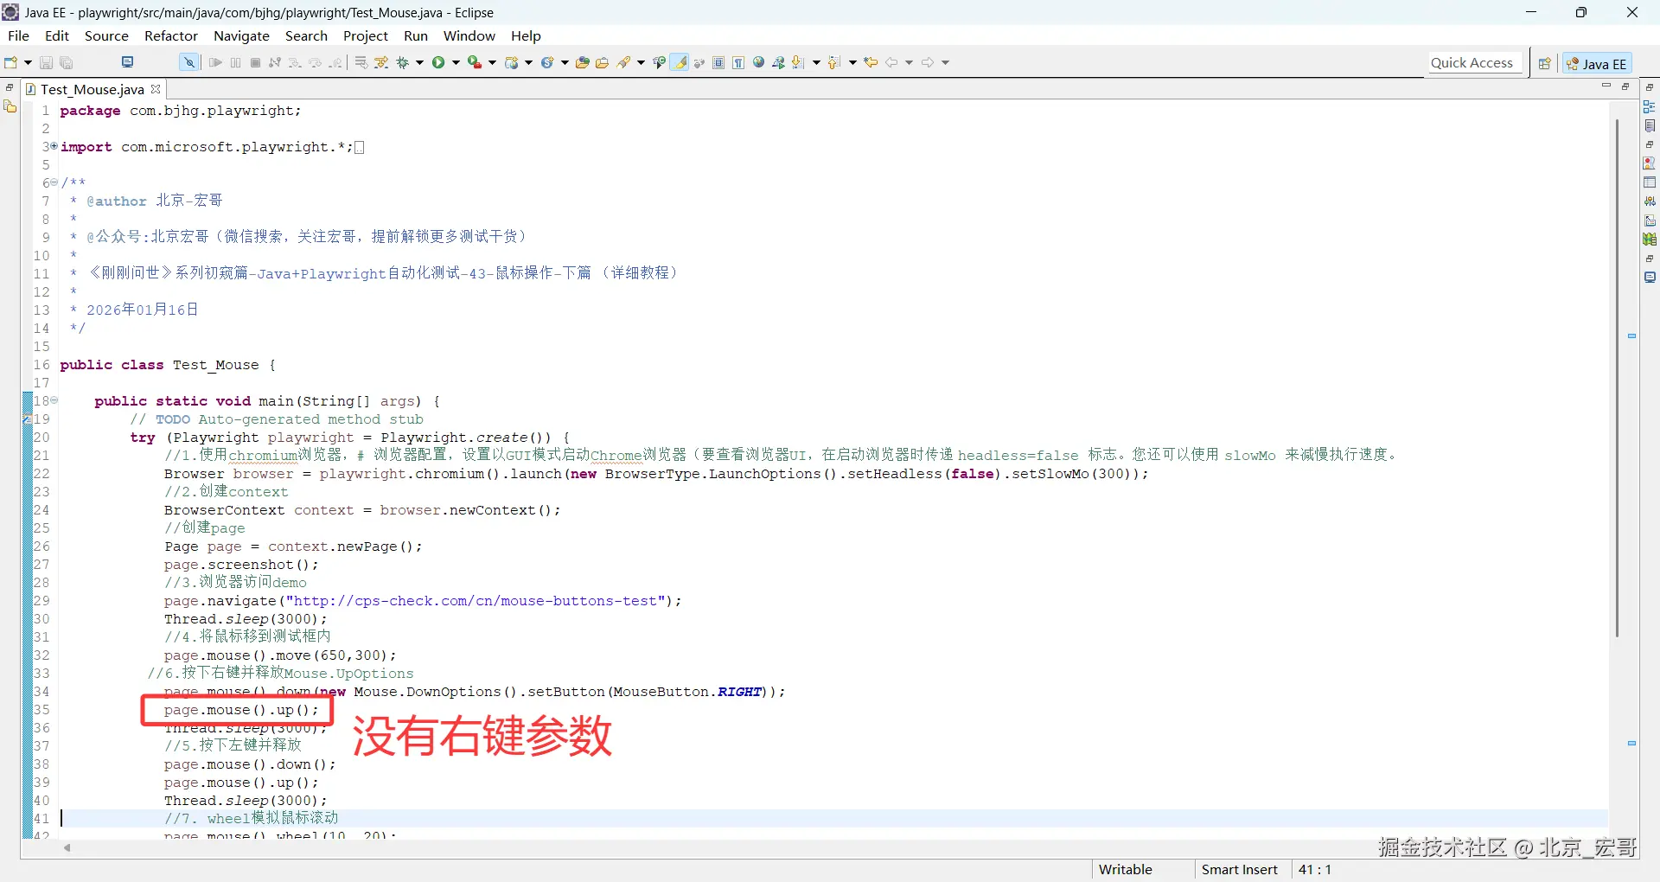Open the Window menu
1660x882 pixels.
[469, 35]
